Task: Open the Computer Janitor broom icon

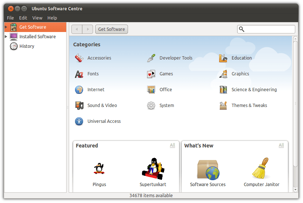Action: point(260,168)
